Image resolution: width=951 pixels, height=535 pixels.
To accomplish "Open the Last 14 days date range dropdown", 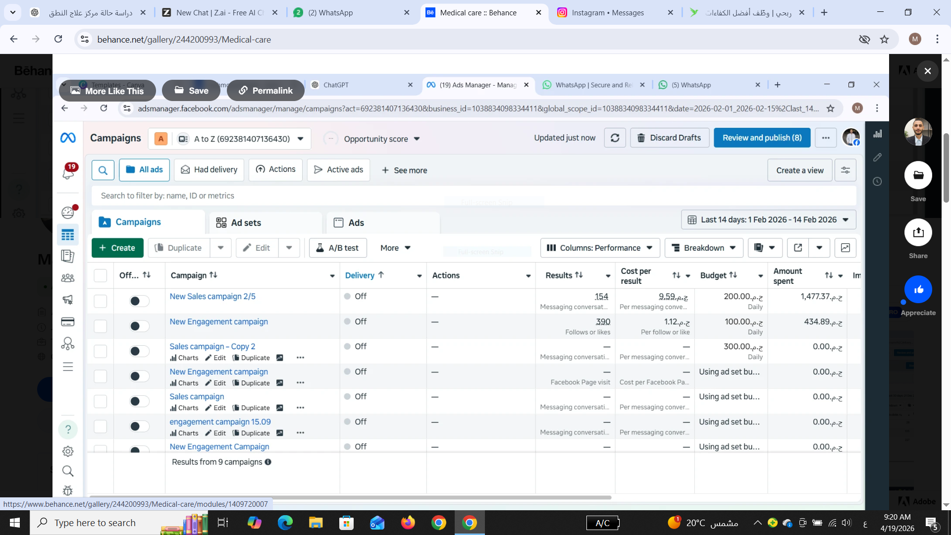I will (x=768, y=220).
